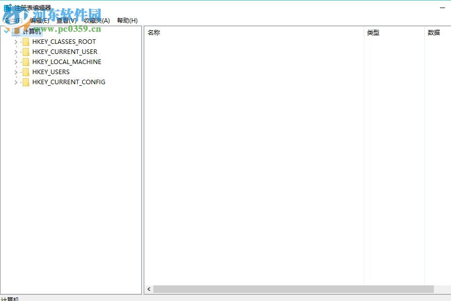
Task: Open the 文件(F) menu
Action: click(13, 20)
